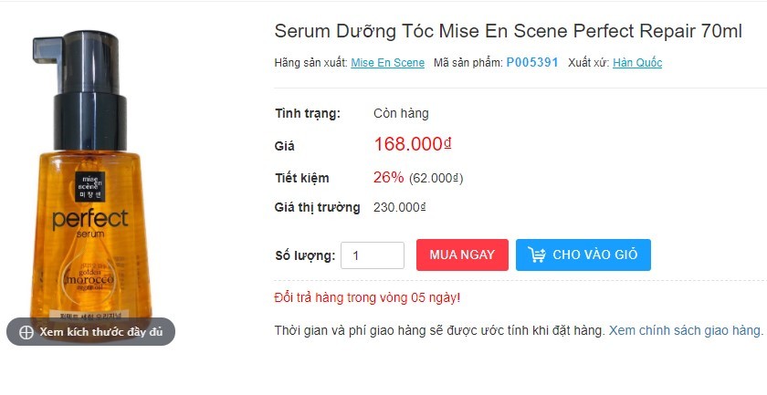Click the red 168.000đ price
The width and height of the screenshot is (767, 395).
pyautogui.click(x=413, y=144)
